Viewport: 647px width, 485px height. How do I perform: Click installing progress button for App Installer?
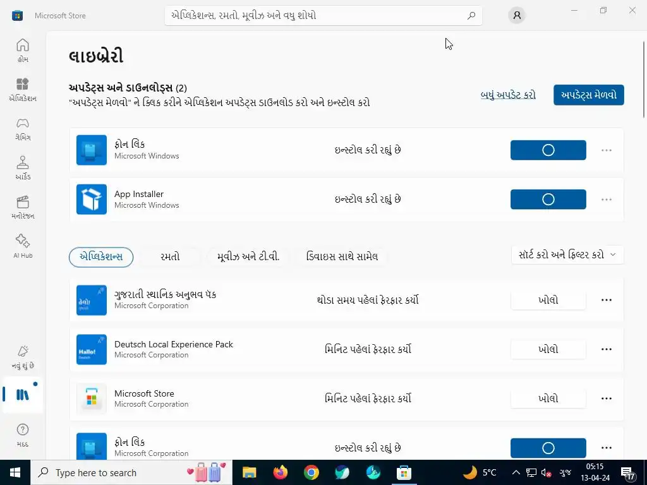pos(548,199)
